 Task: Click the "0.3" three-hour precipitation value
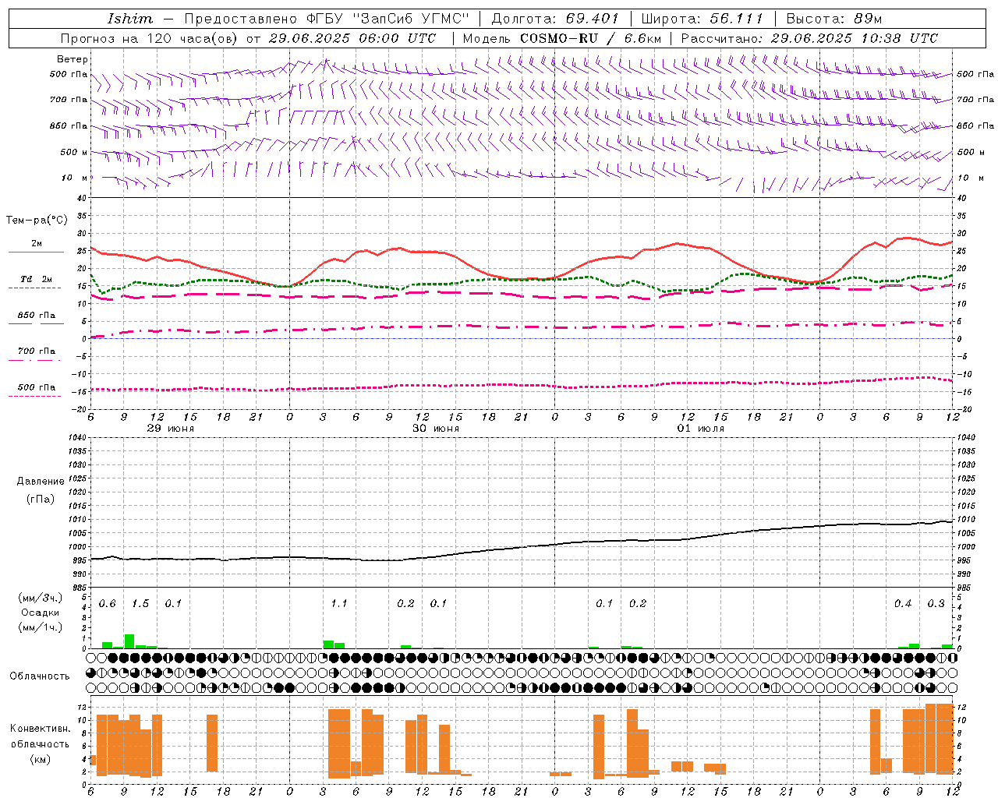click(x=936, y=604)
